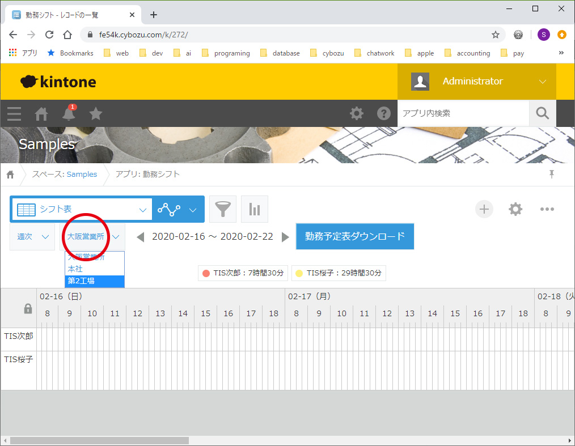Open the cybozu bookmarks folder
This screenshot has width=575, height=446.
point(327,53)
